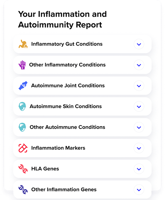Click the stomach icon for Inflammatory Gut Conditions
Image resolution: width=165 pixels, height=200 pixels.
pos(23,44)
